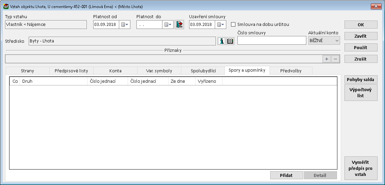This screenshot has width=385, height=185.
Task: Open the Platnost do calendar dropdown
Action: click(x=168, y=25)
